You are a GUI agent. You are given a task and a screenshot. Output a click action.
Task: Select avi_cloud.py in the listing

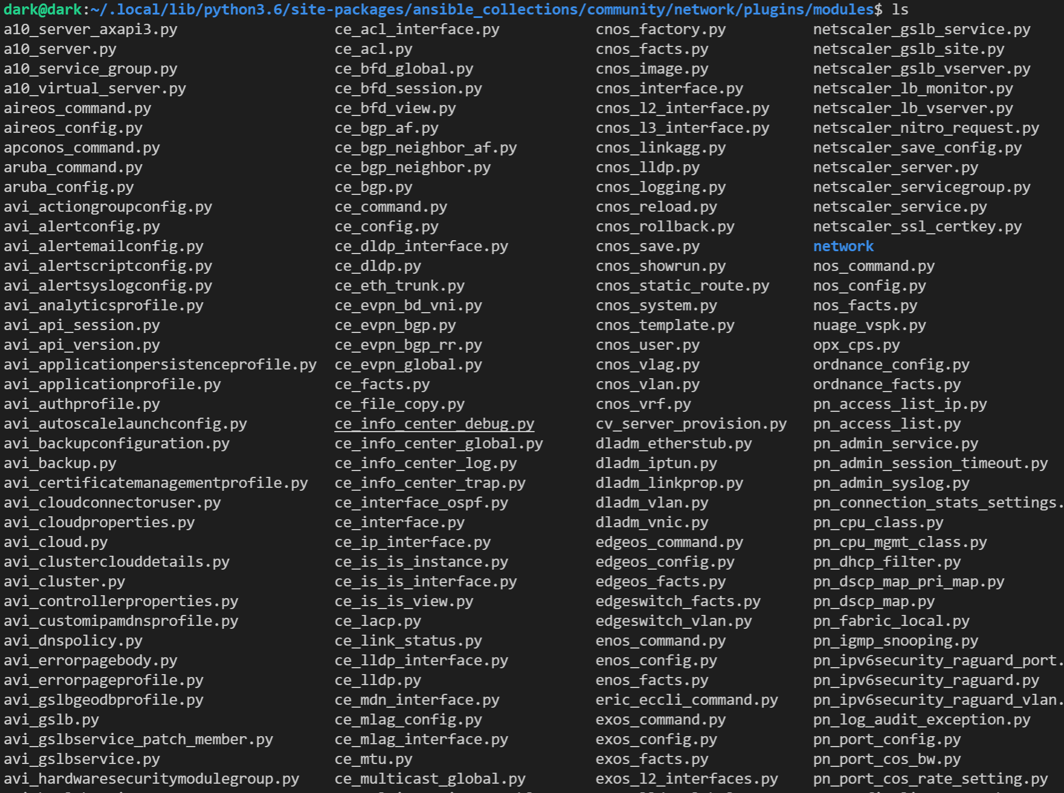tap(55, 542)
